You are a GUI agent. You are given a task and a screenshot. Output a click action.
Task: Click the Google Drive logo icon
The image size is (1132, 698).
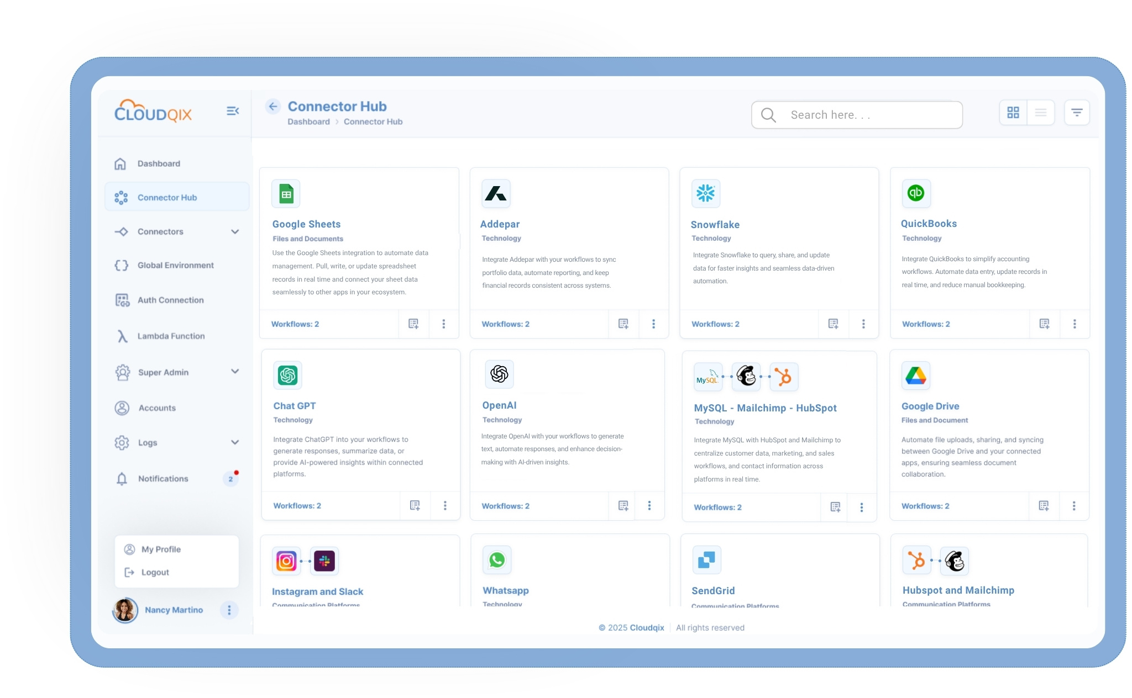pyautogui.click(x=915, y=376)
